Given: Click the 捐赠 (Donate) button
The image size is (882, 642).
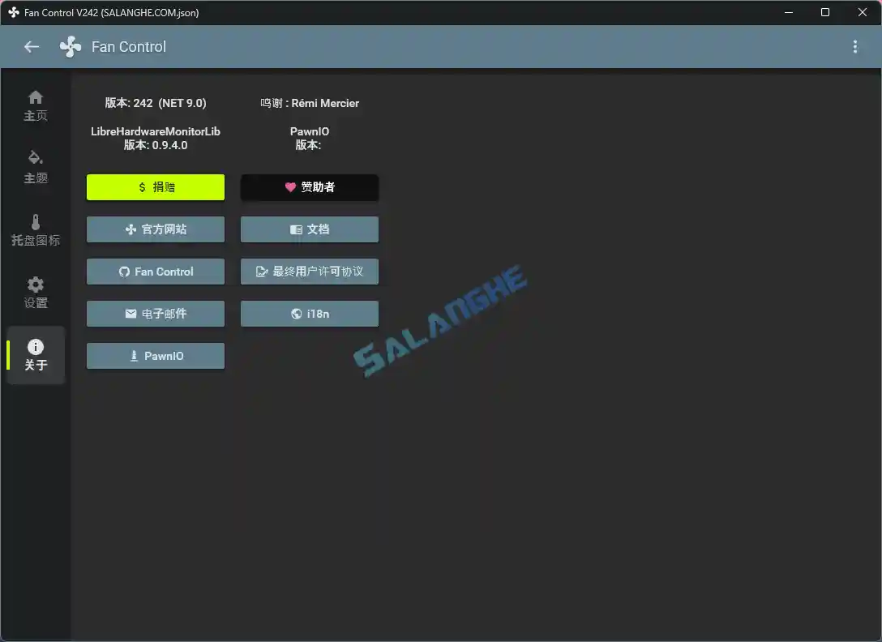Looking at the screenshot, I should click(x=155, y=187).
